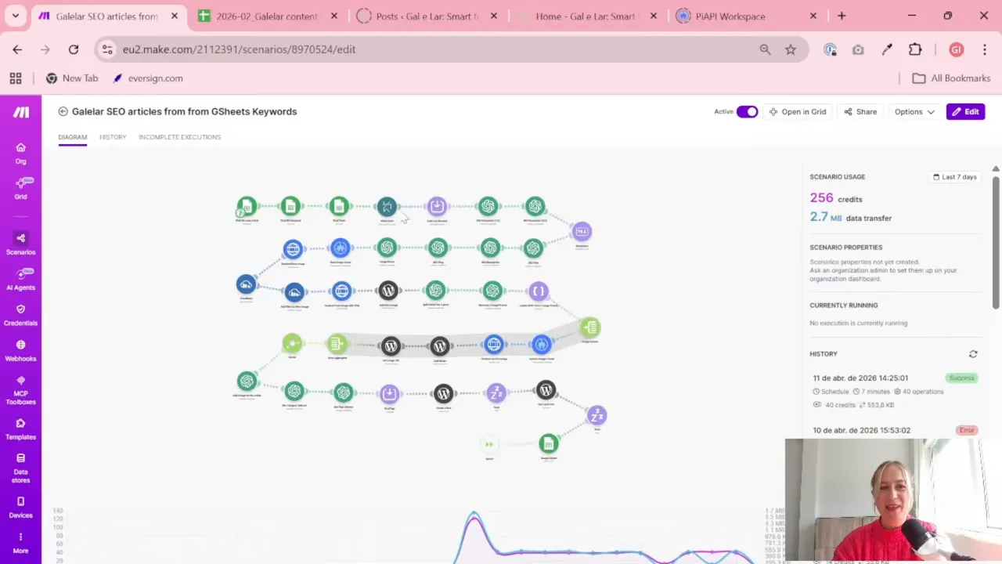This screenshot has height=564, width=1002.
Task: Open Grid in the left sidebar
Action: [21, 188]
